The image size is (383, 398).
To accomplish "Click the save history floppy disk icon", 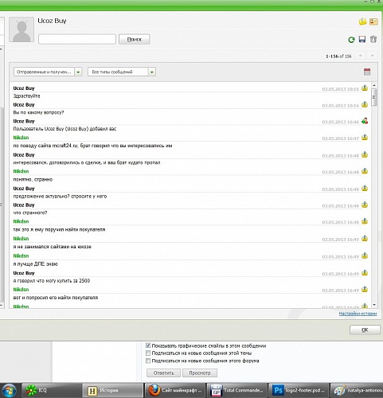I will 362,39.
